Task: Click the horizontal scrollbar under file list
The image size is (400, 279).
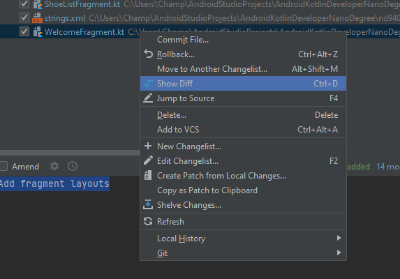Action: [x=70, y=153]
